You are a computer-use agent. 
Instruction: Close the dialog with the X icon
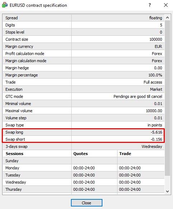166,5
